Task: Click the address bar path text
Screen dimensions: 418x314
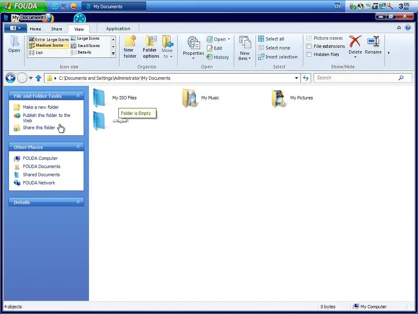Action: click(x=115, y=78)
